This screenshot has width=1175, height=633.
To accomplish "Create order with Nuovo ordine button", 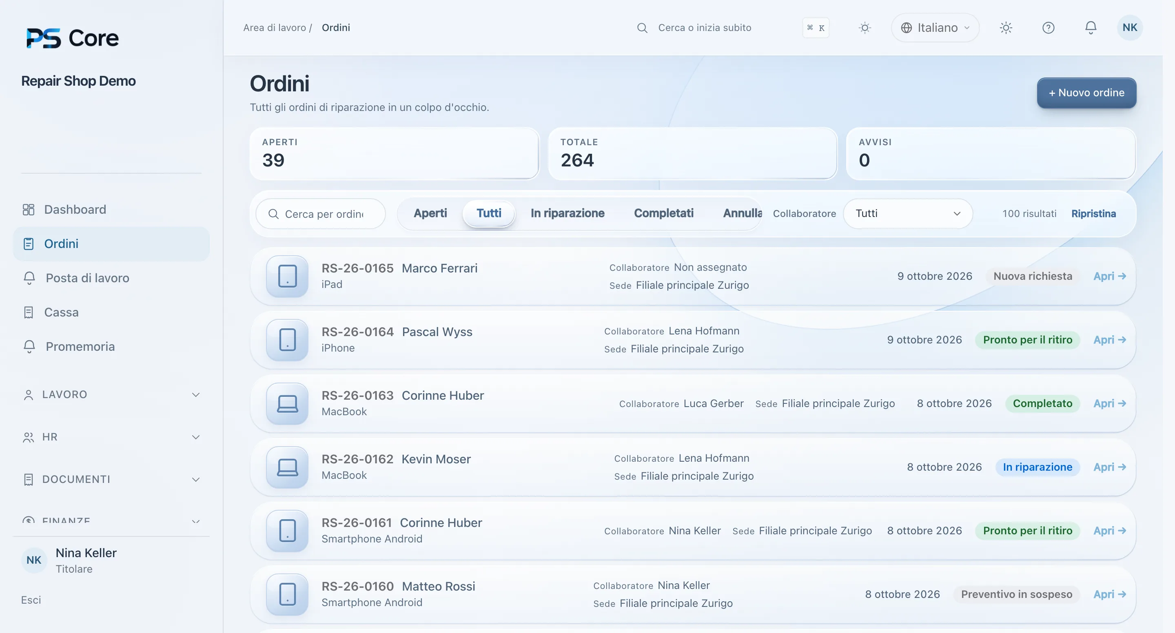I will click(1086, 93).
